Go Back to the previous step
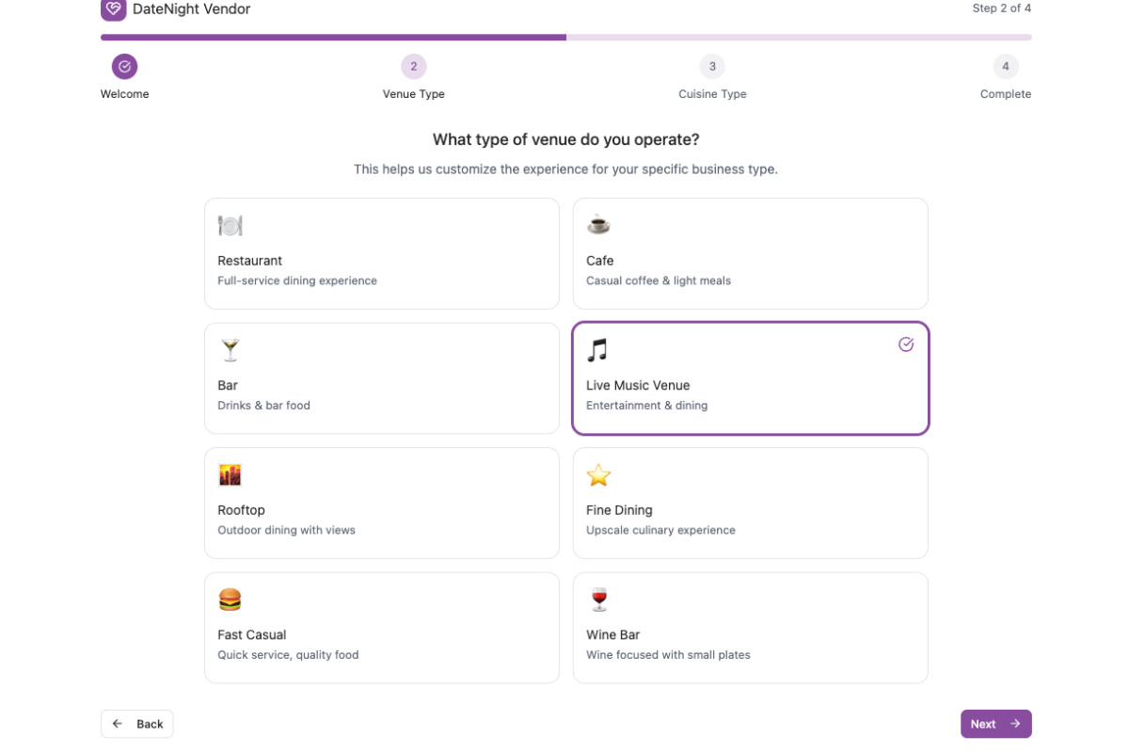 click(x=137, y=724)
